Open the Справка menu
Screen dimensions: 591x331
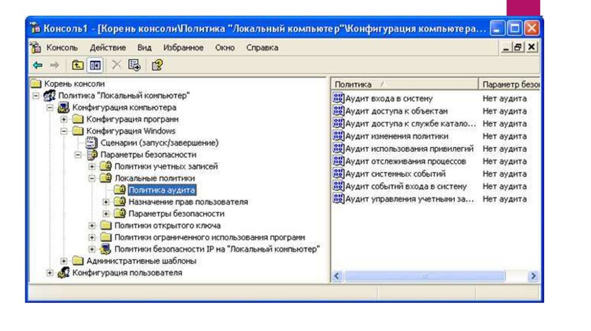click(x=263, y=48)
